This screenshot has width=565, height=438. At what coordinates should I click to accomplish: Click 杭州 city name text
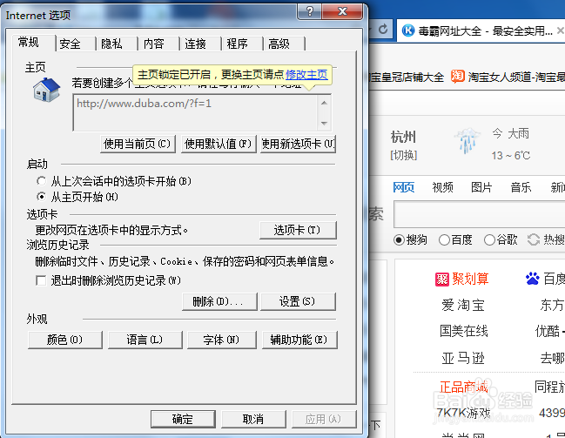pos(403,137)
